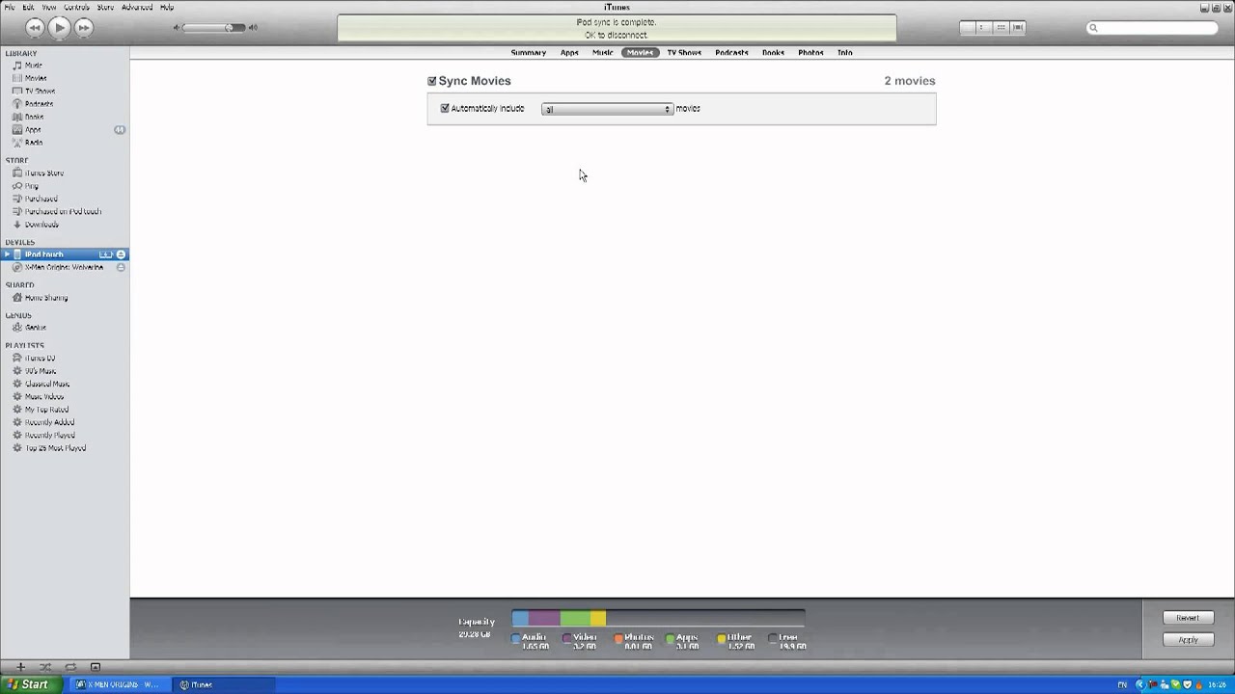Switch to the Info tab
Screen dimensions: 1235x694
(x=844, y=52)
